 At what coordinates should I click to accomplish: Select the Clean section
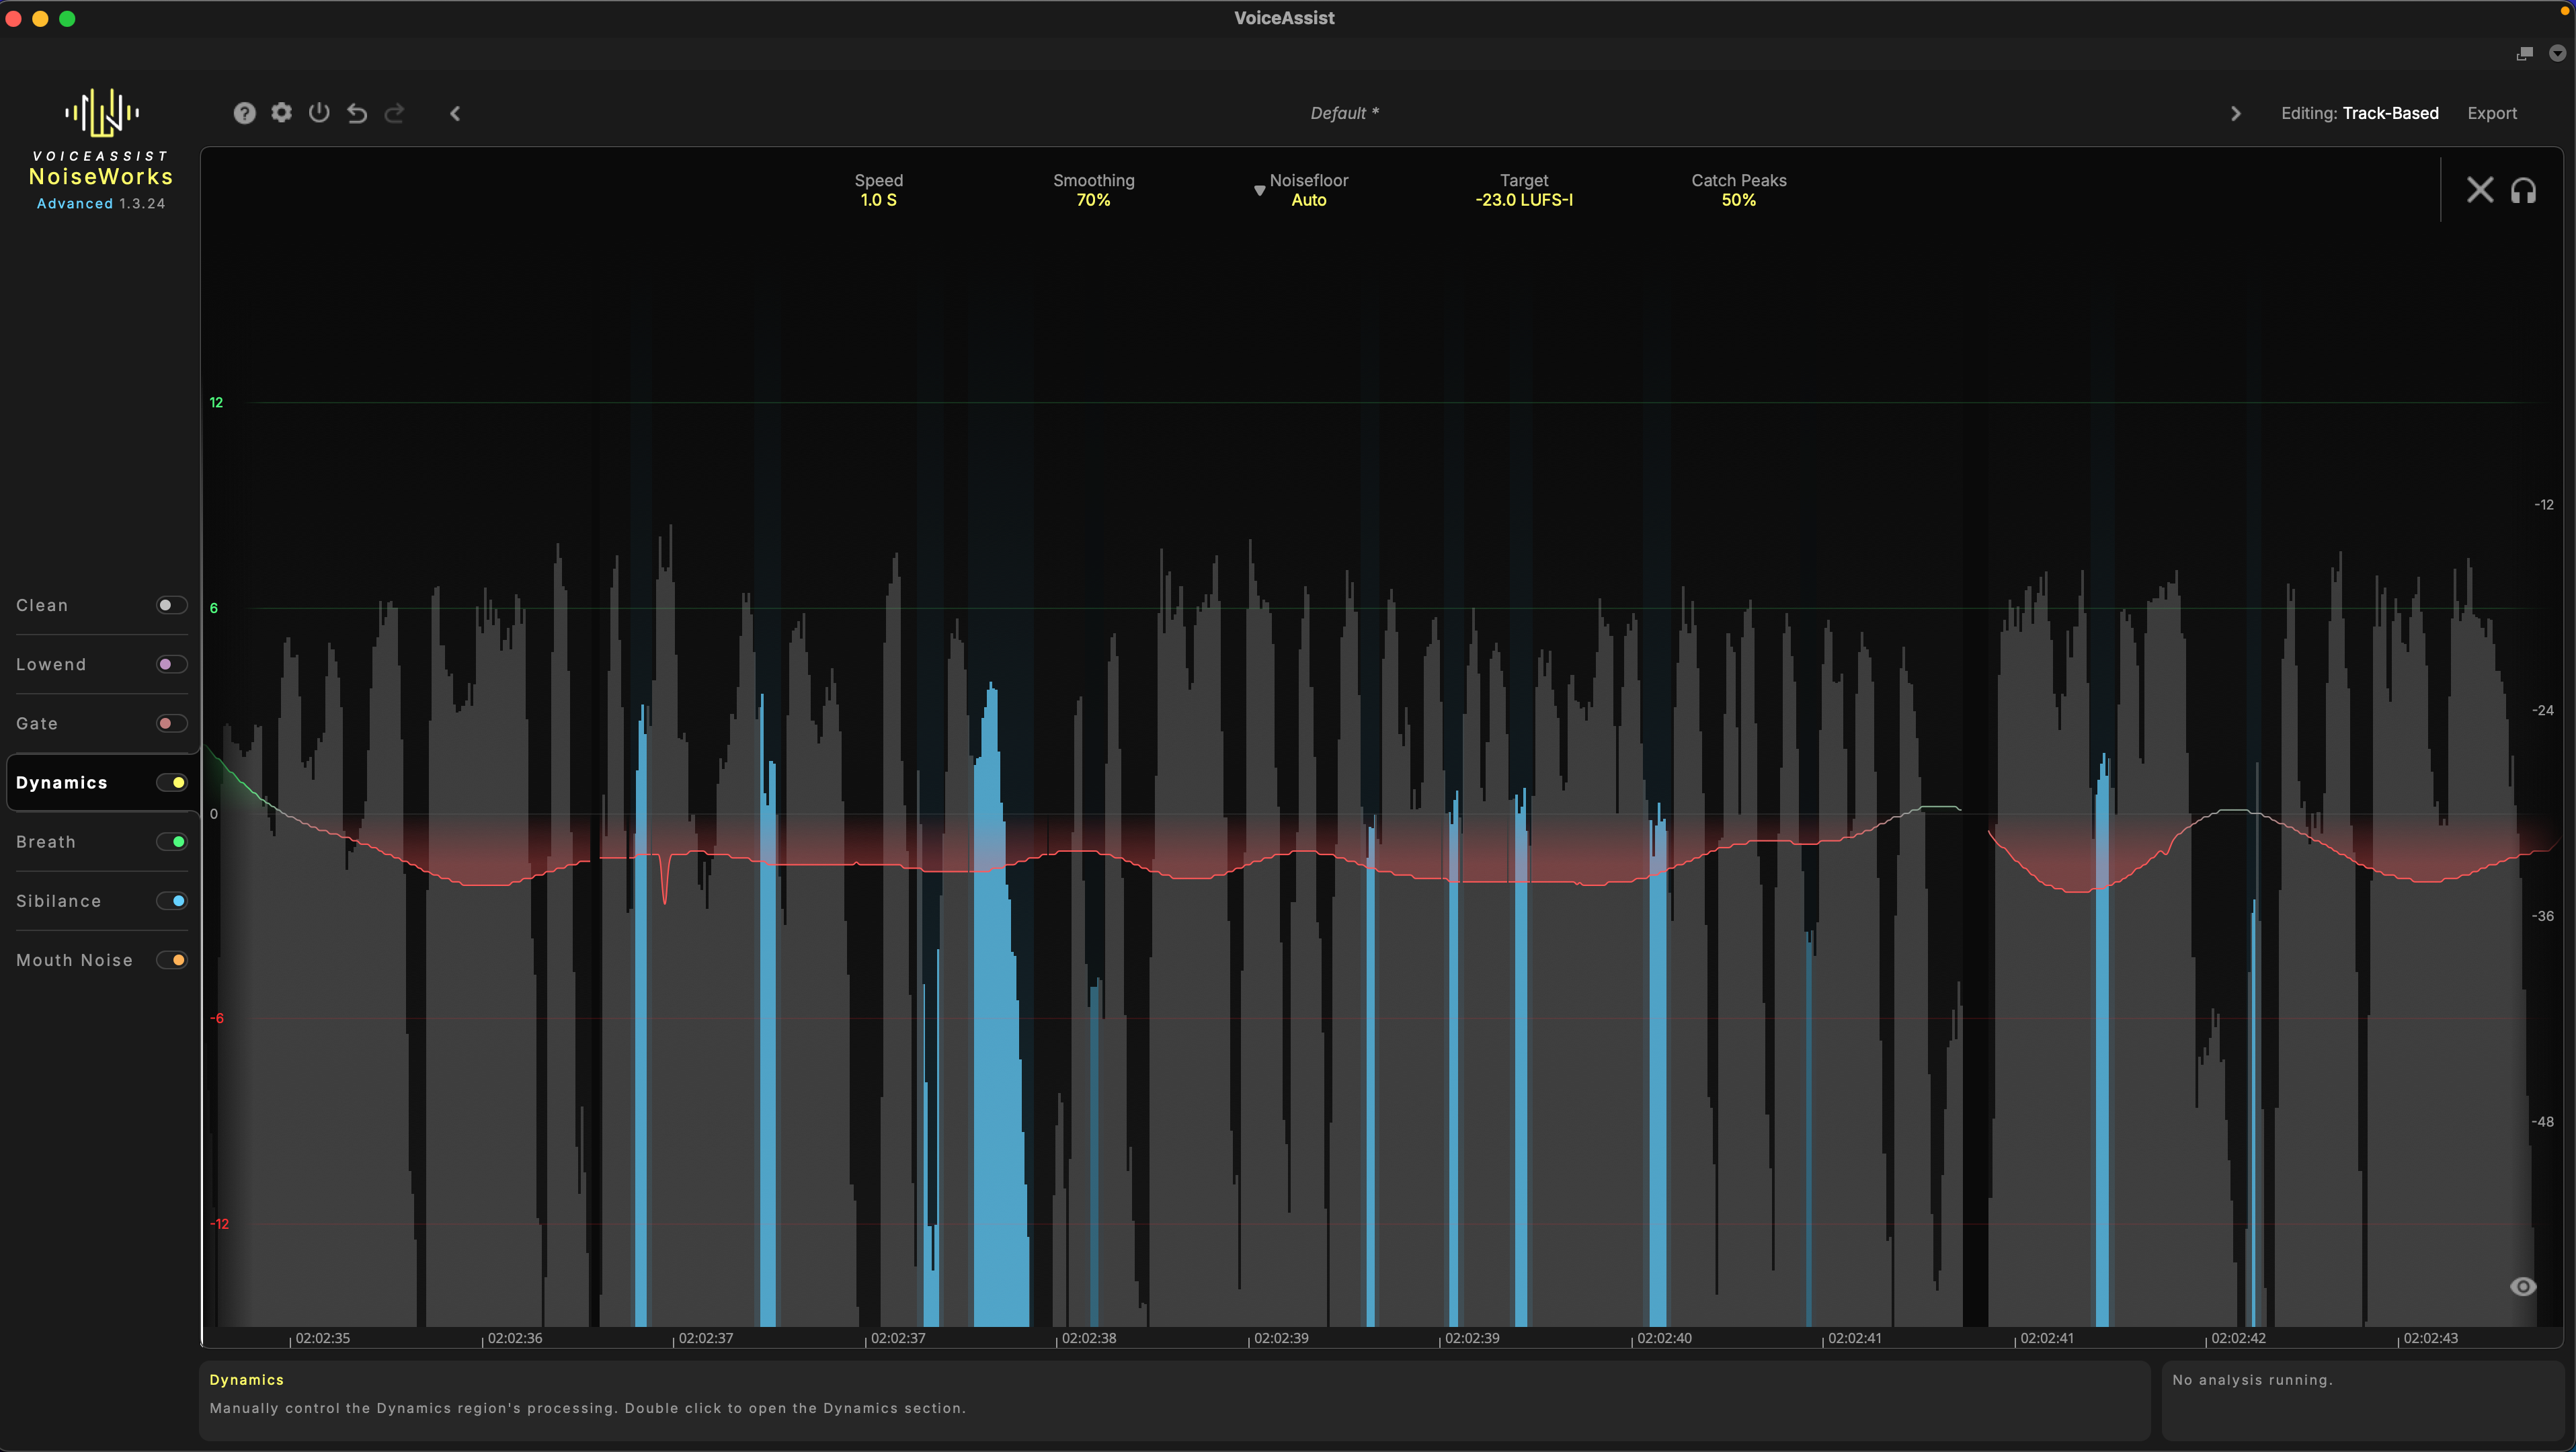(42, 605)
